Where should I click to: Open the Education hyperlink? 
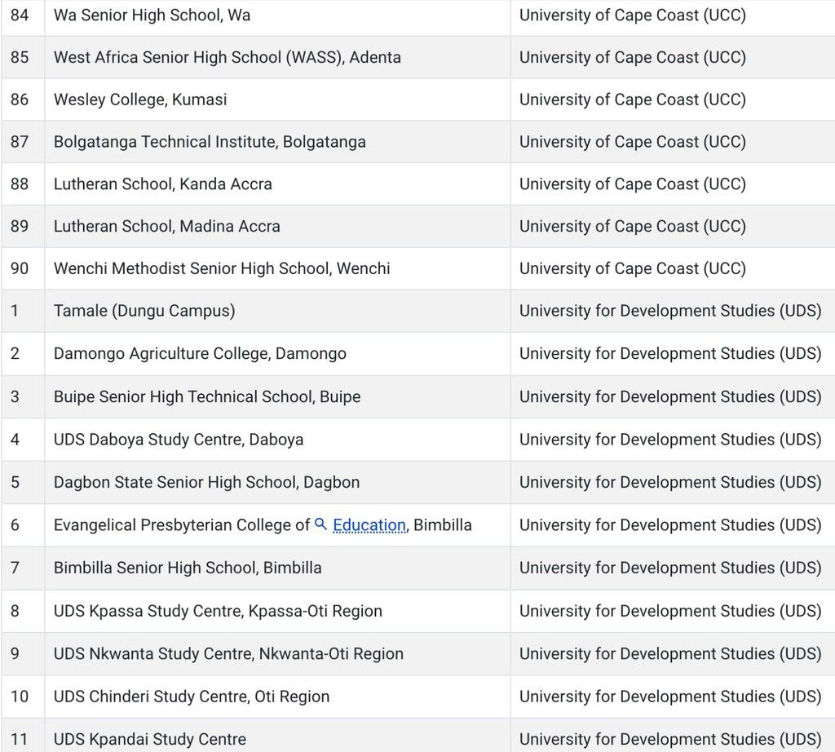tap(369, 525)
